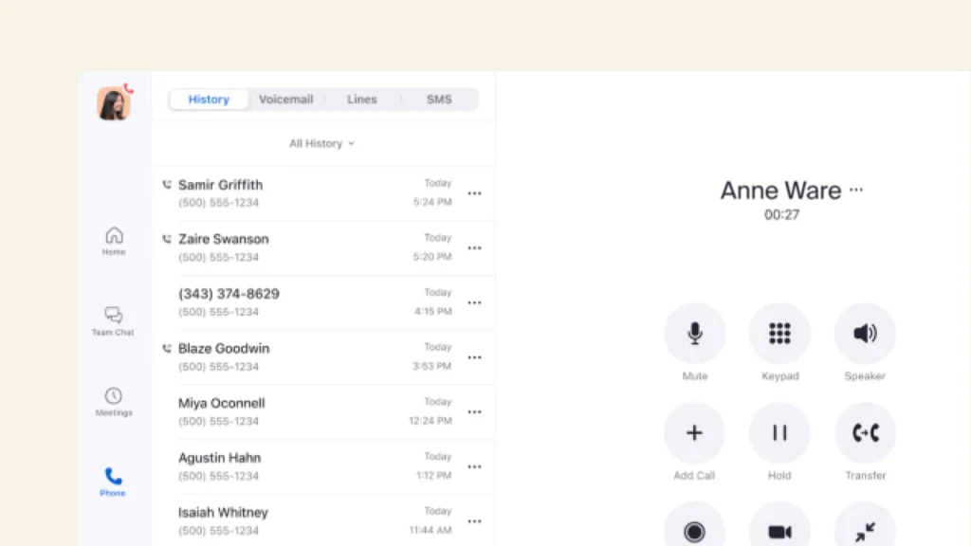Minimize the call panel with arrows icon
971x546 pixels.
(x=865, y=531)
